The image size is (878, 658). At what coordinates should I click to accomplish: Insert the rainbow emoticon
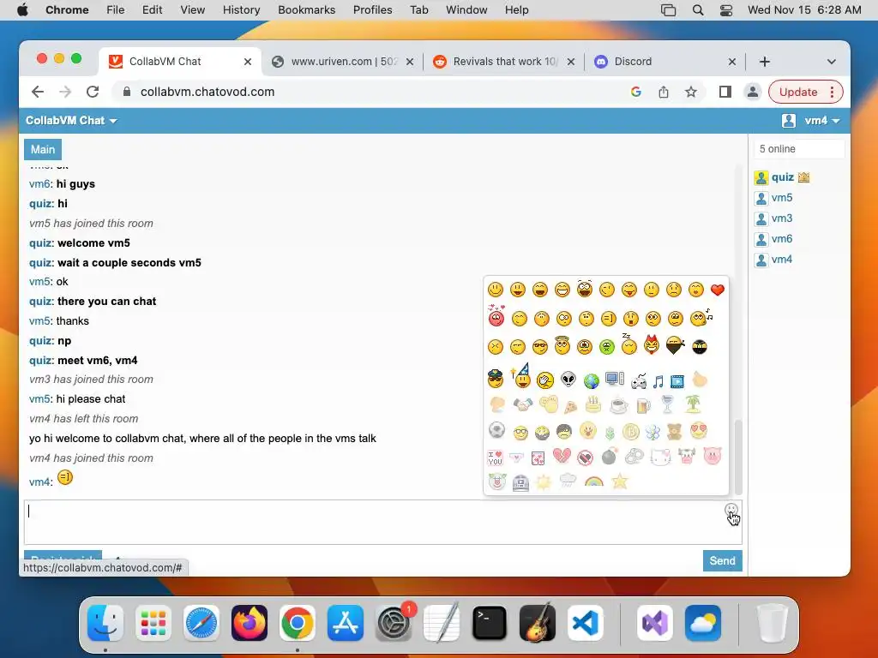coord(593,482)
